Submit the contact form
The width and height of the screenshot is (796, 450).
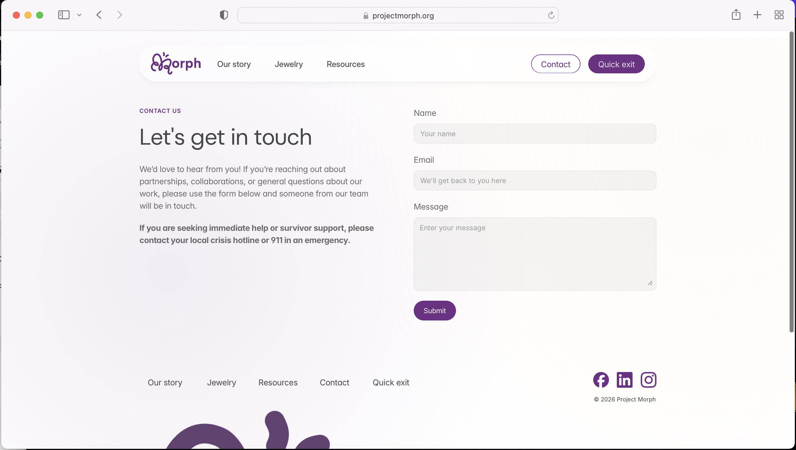click(435, 311)
